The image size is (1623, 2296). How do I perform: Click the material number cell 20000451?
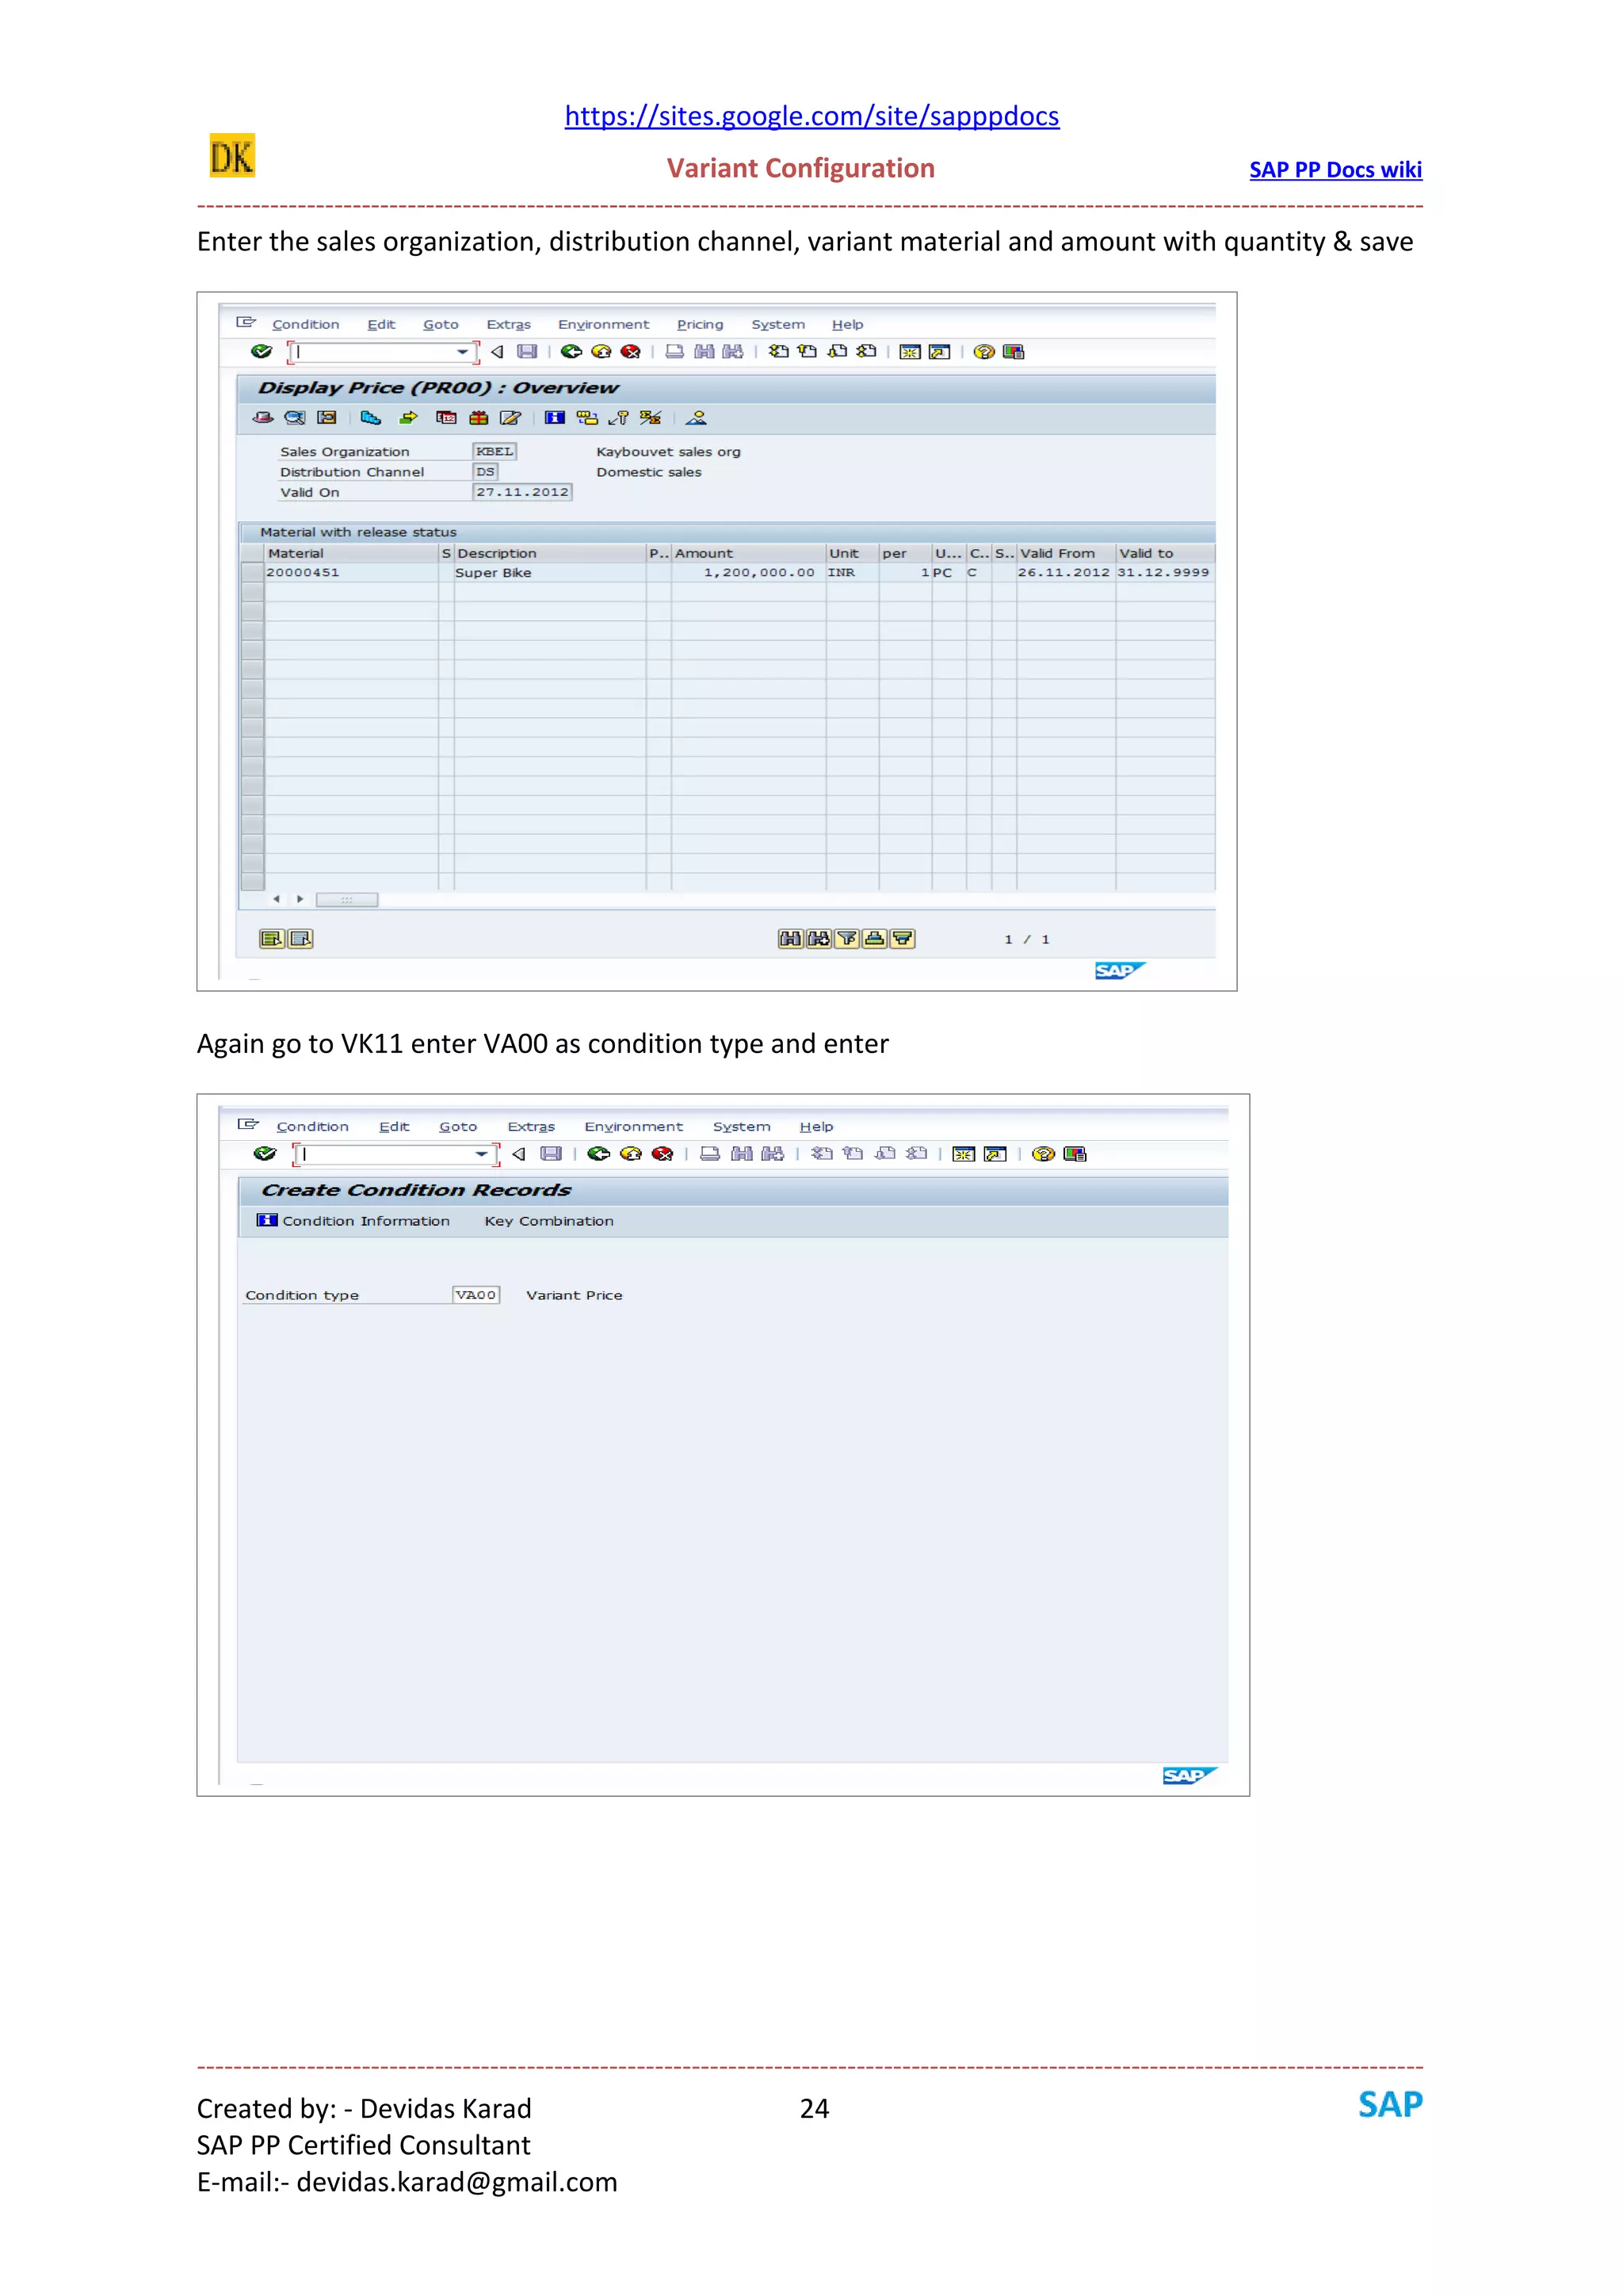pos(351,573)
